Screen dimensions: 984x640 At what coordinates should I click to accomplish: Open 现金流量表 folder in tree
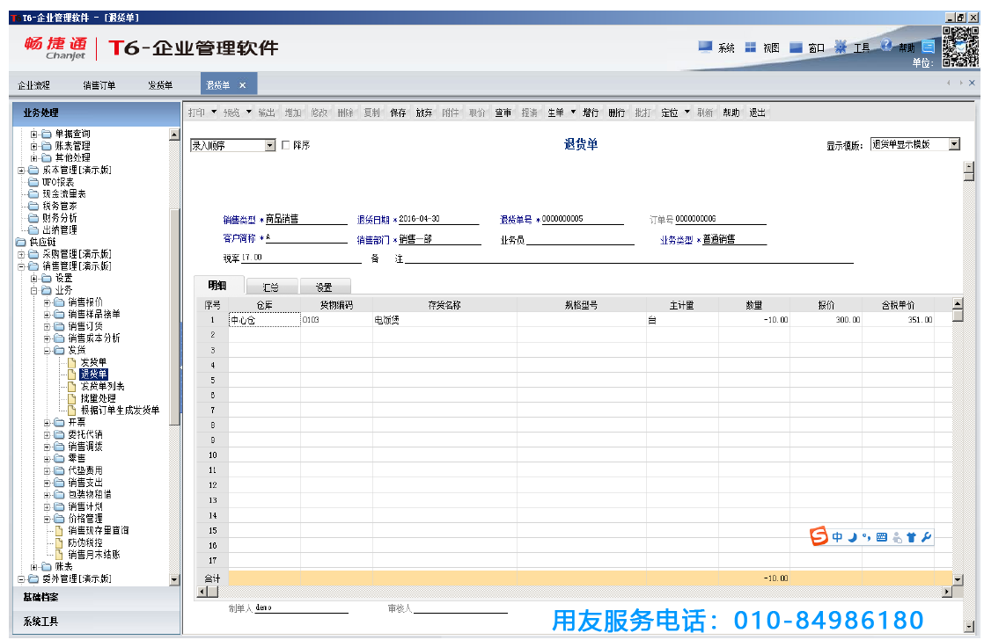[64, 193]
